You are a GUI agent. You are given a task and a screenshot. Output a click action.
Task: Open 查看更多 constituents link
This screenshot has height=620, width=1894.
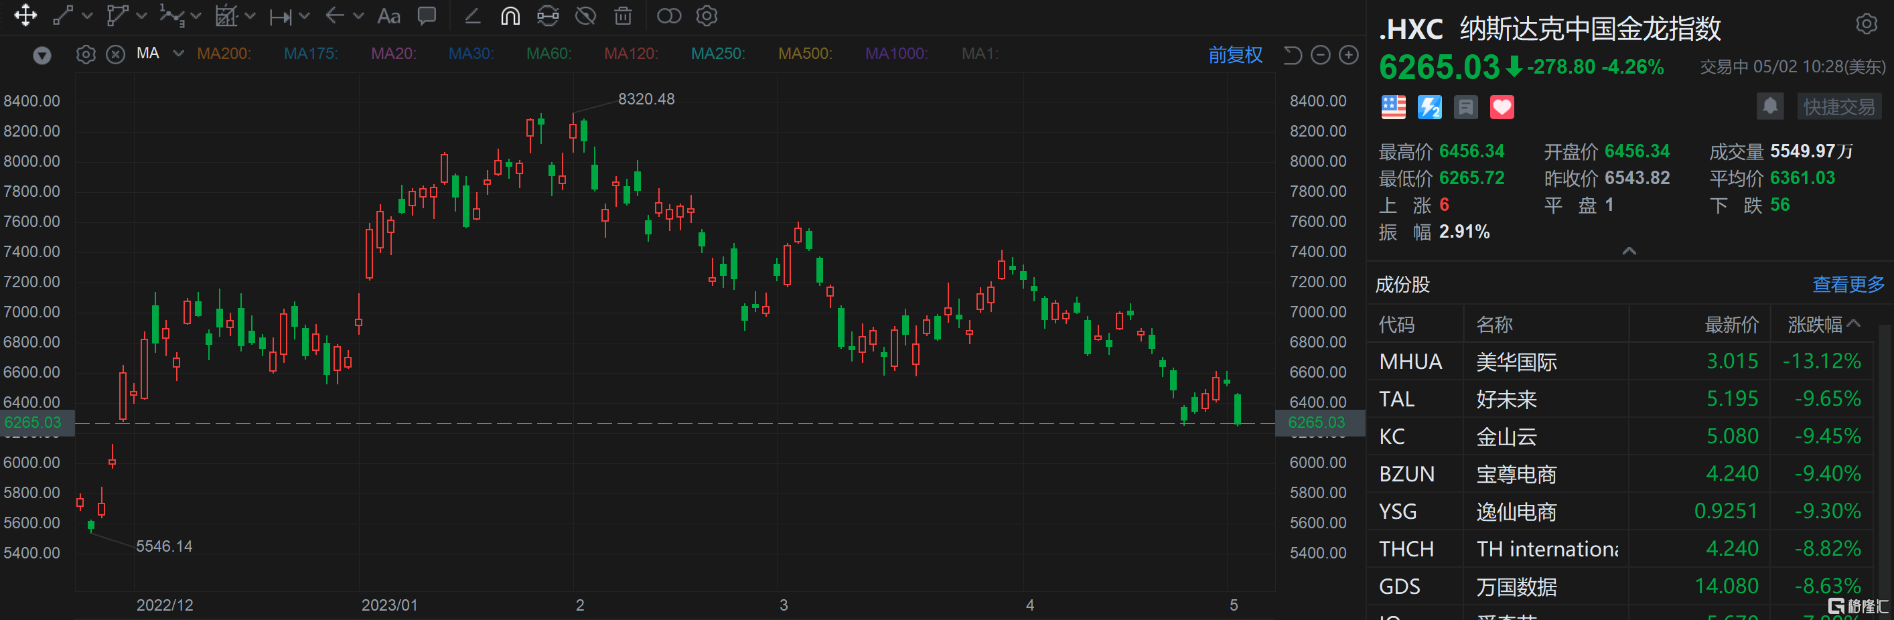coord(1848,285)
